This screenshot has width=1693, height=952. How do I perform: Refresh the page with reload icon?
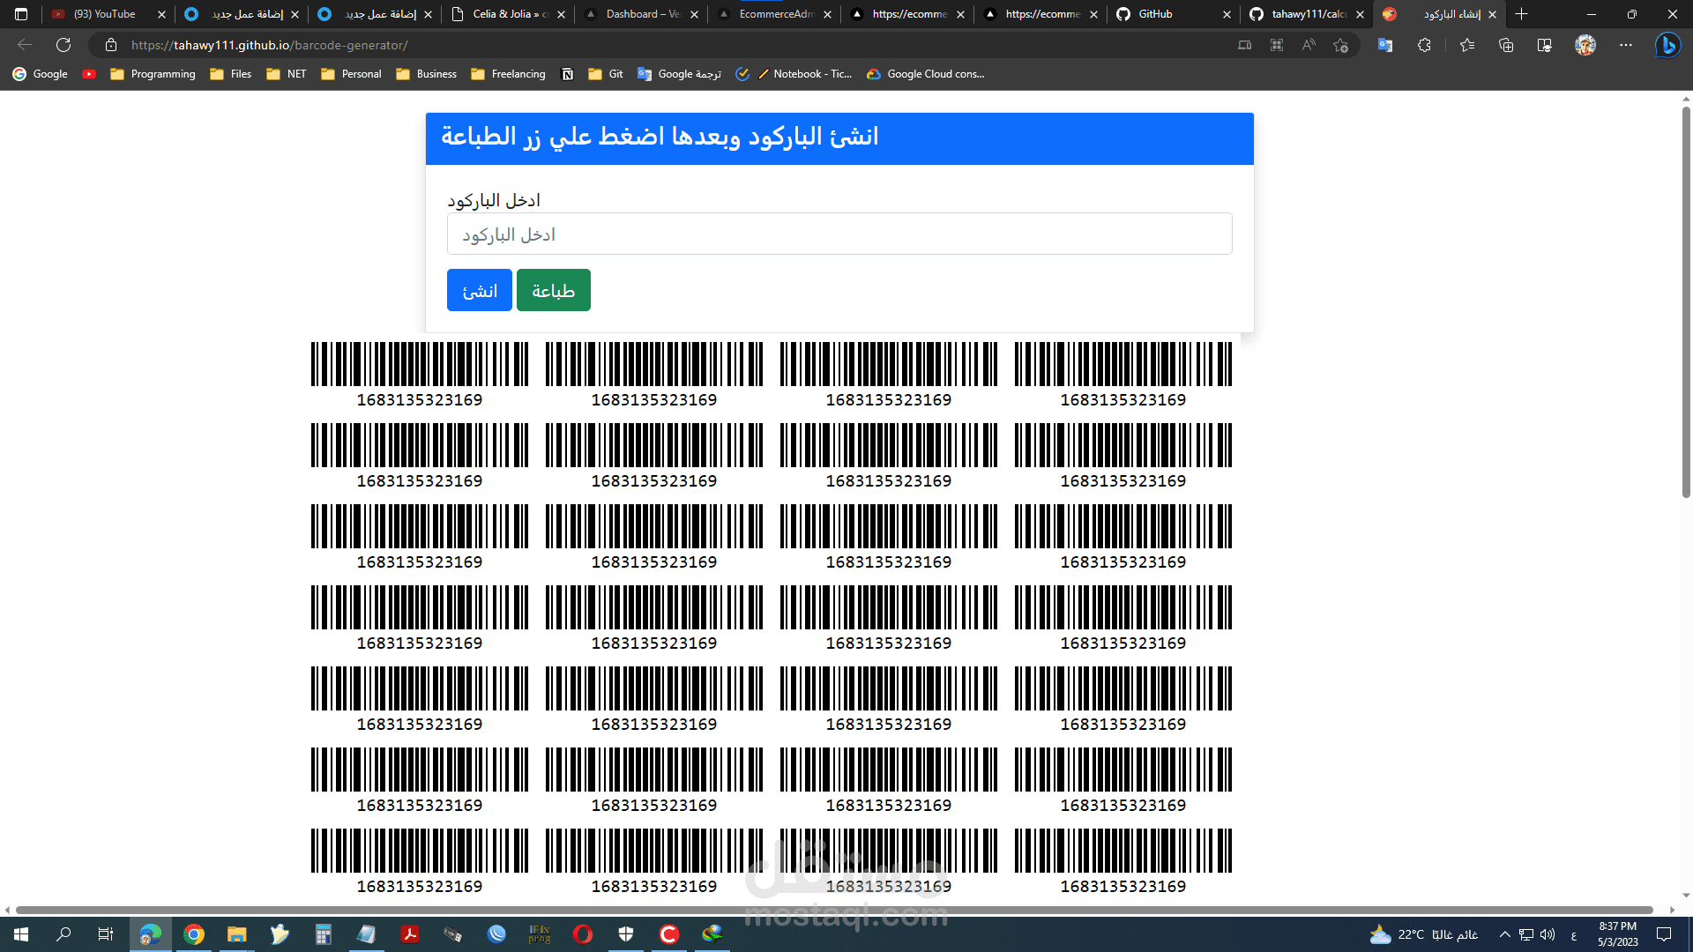[x=63, y=45]
